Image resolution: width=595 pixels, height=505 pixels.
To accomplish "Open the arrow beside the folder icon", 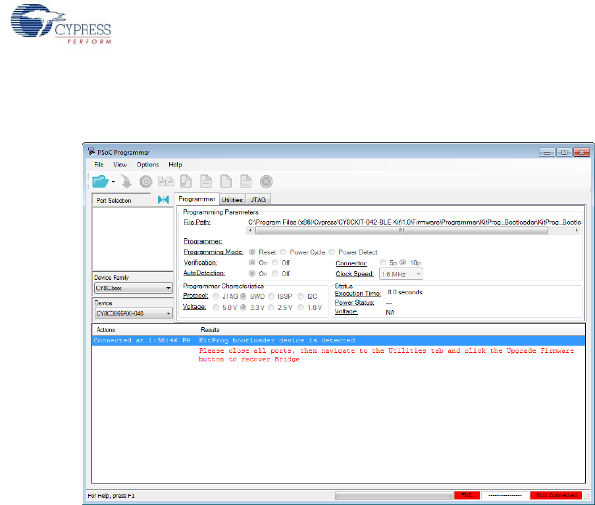I will (113, 182).
